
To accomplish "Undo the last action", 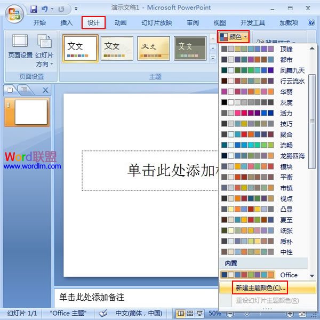I will 44,9.
